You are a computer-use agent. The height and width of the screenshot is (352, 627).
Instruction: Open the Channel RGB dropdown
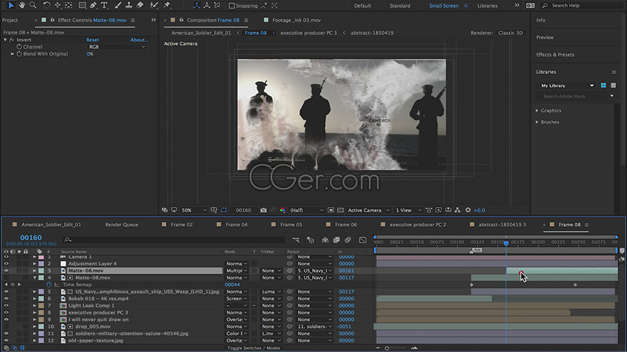point(117,47)
